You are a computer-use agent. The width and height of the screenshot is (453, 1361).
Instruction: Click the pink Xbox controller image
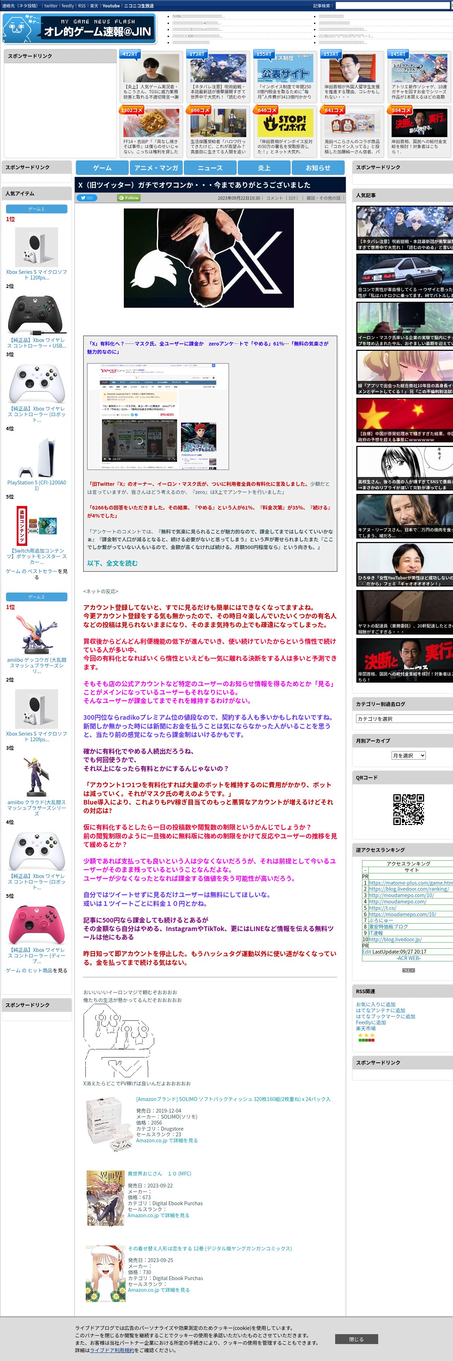pyautogui.click(x=36, y=925)
